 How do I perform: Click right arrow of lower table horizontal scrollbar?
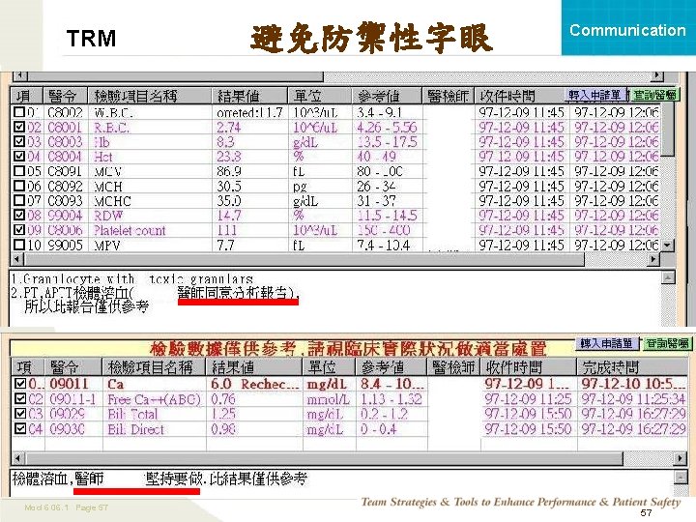tap(680, 458)
